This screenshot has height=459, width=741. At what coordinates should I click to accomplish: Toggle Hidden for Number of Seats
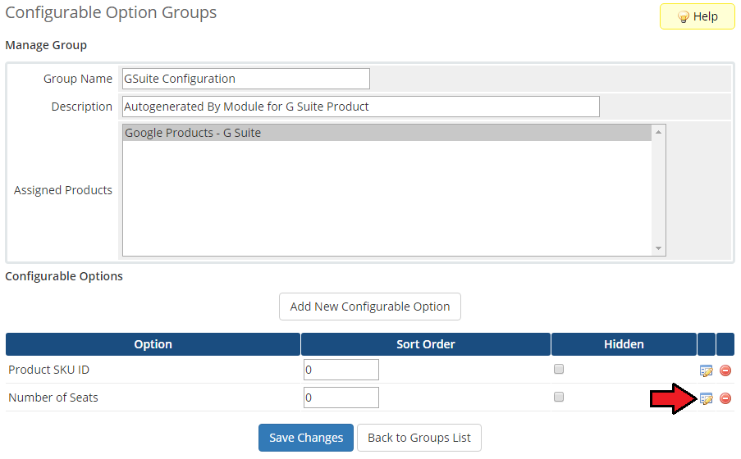(559, 397)
